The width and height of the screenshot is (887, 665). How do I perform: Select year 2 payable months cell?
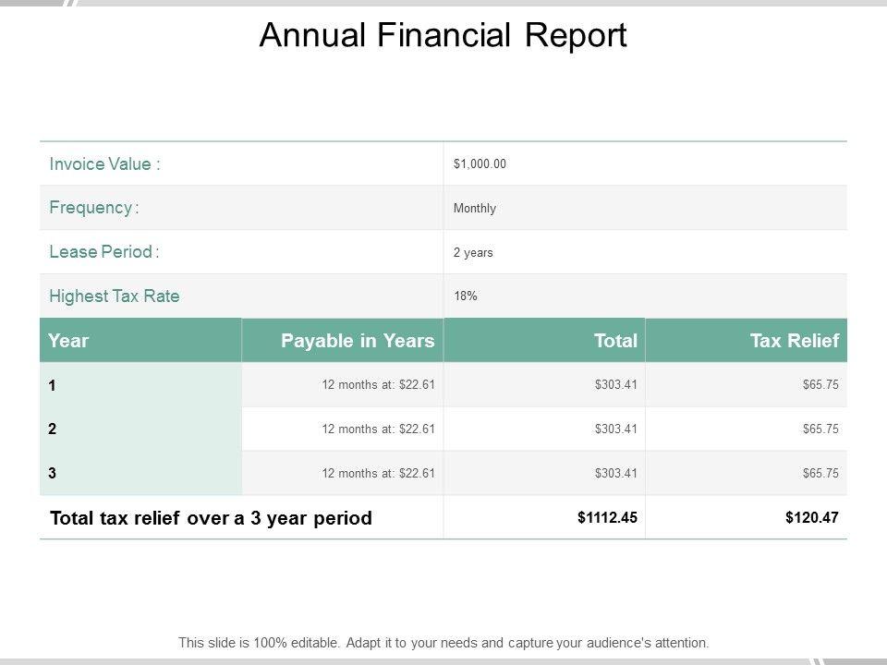(x=378, y=429)
